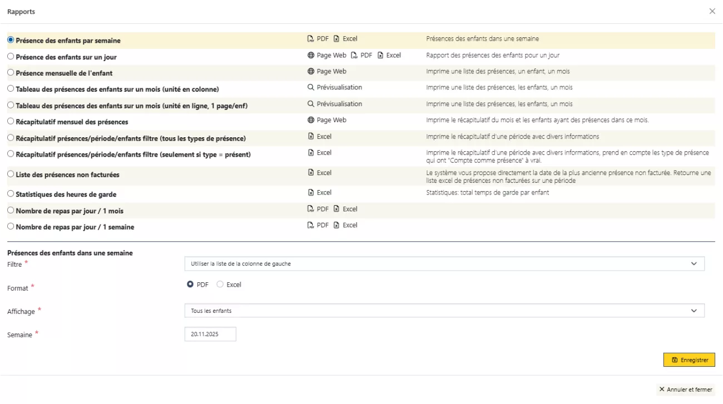Click PDF icon for weekly children presence
723x404 pixels.
311,39
